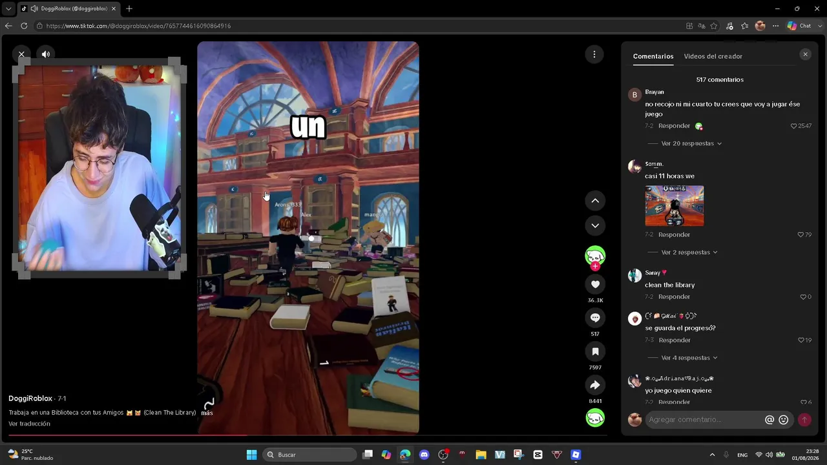The width and height of the screenshot is (827, 465).
Task: Select the DoggiRoblox browser tab
Action: (x=67, y=8)
